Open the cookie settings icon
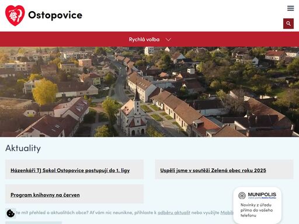This screenshot has height=224, width=299. 11,213
